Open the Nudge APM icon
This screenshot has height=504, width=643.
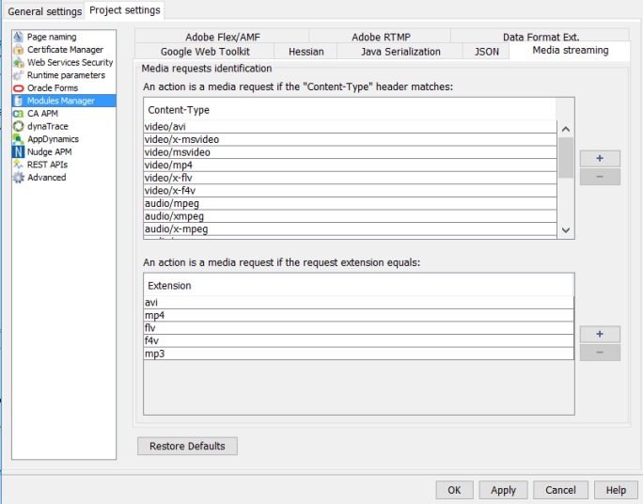(19, 151)
